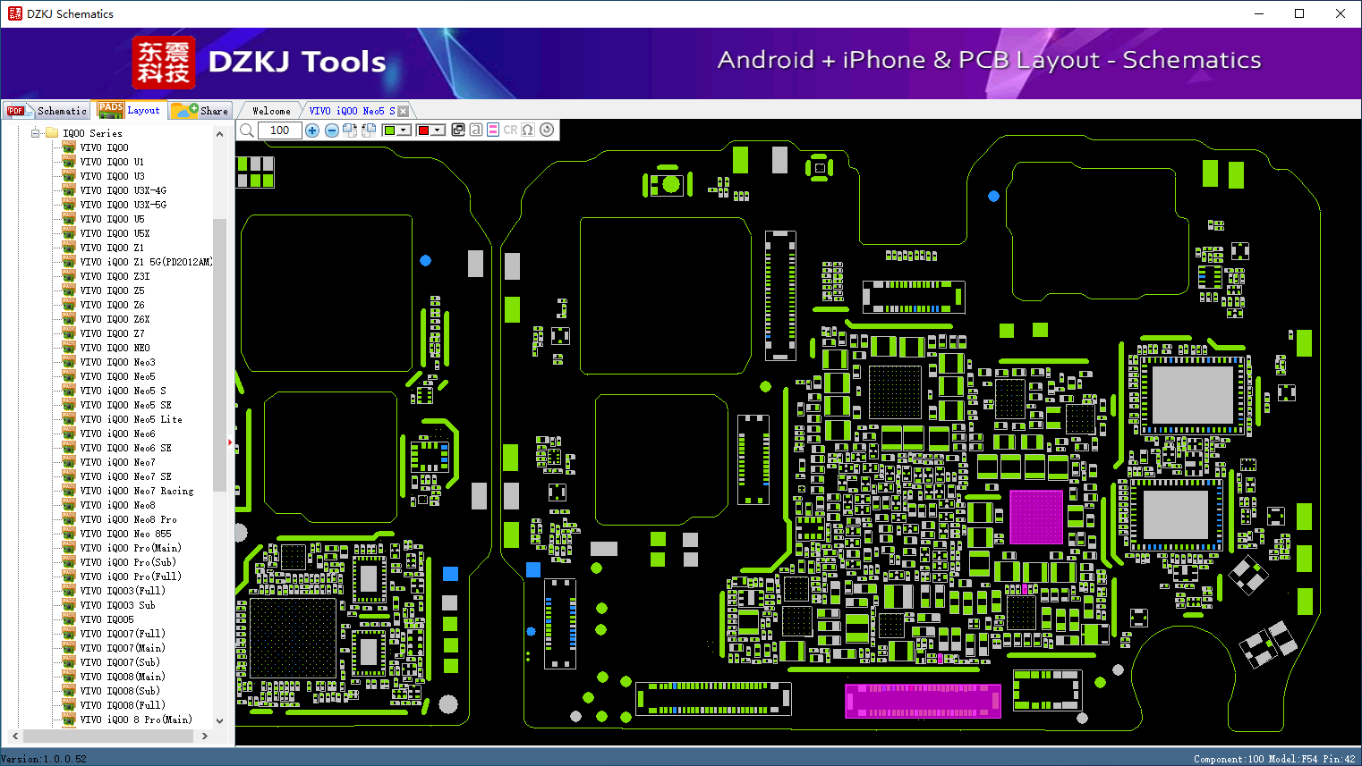Click the file icon beside VIVO IQOO NEO
This screenshot has width=1362, height=766.
coord(69,348)
